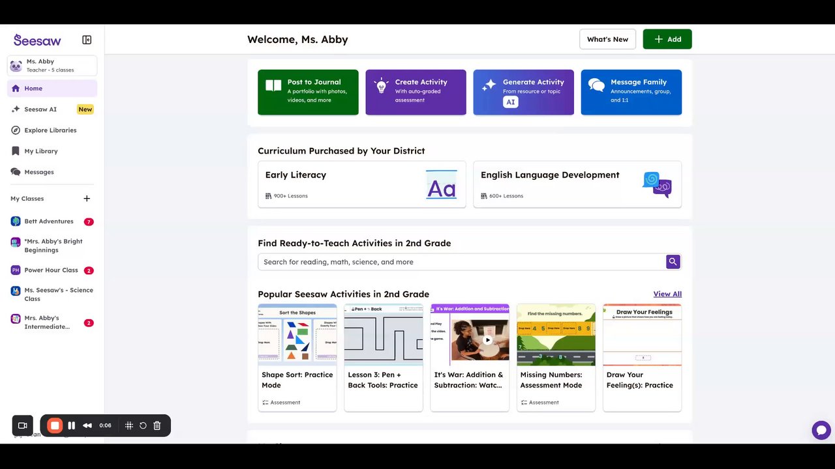Click the Generate Activity sparkle icon
Viewport: 835px width, 469px height.
tap(489, 85)
